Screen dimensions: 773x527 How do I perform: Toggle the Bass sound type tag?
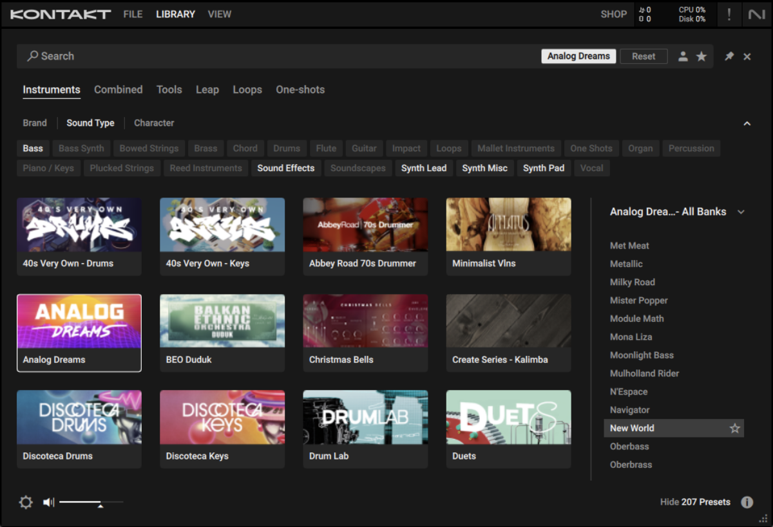coord(33,148)
